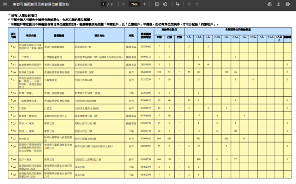Viewport: 296px width, 184px height.
Task: Select phone number 23253098
Action: click(146, 93)
